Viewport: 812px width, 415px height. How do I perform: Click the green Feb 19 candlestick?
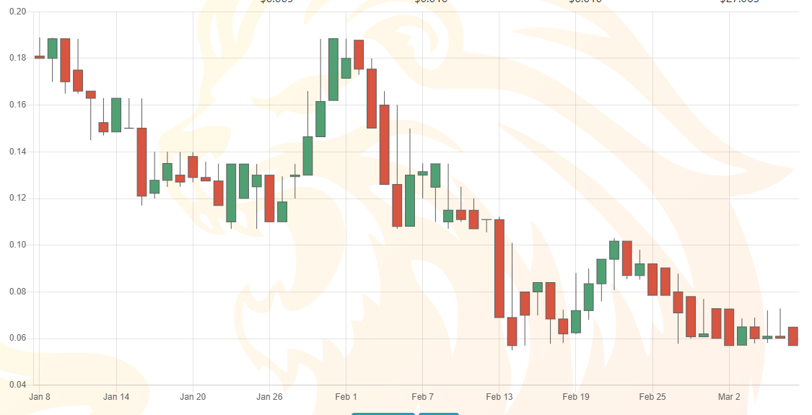576,322
